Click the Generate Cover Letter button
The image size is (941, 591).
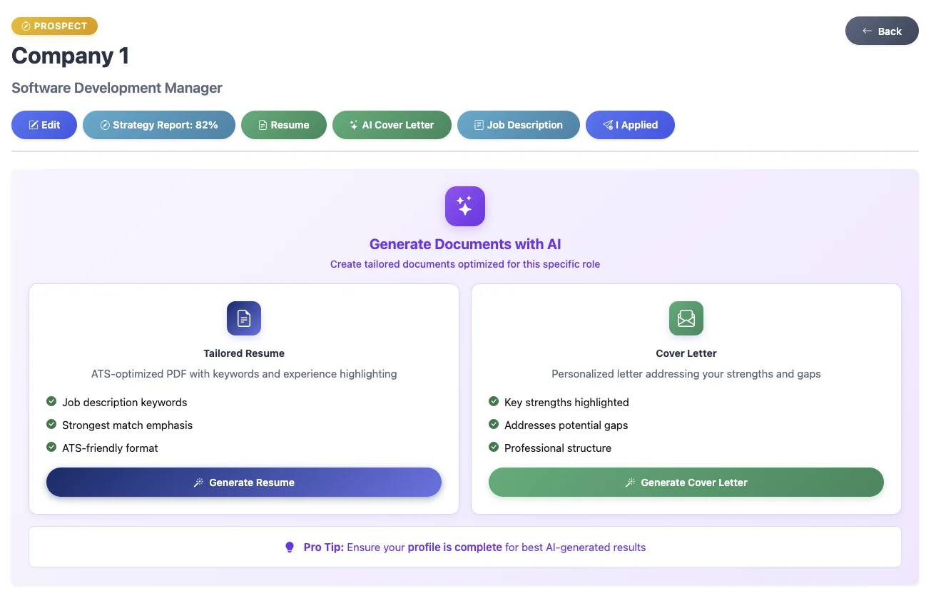[685, 482]
